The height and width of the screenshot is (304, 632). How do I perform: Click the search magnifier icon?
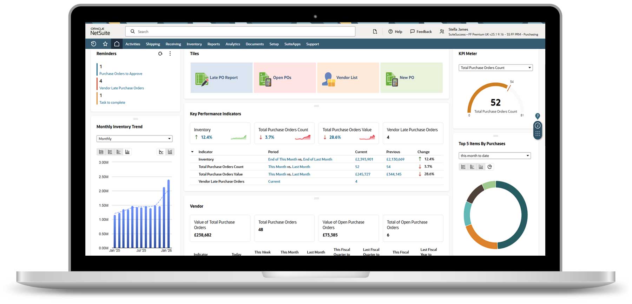[133, 32]
